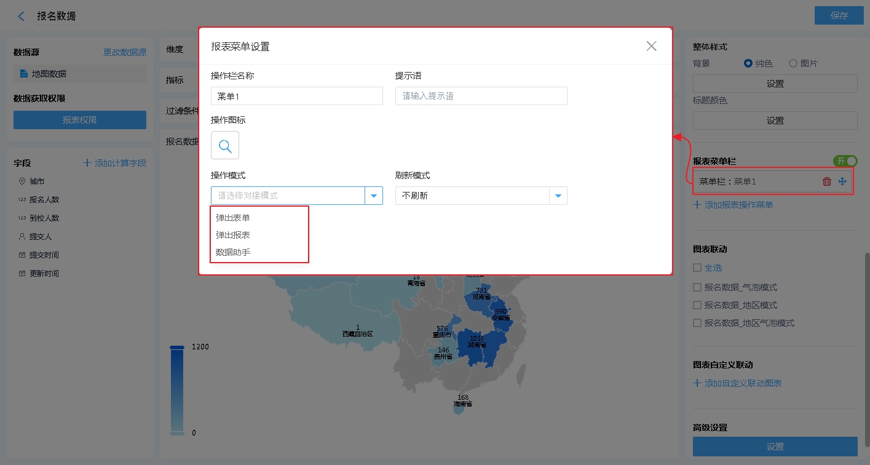Turn off the 报表菜单栏 switch
This screenshot has height=465, width=870.
845,161
